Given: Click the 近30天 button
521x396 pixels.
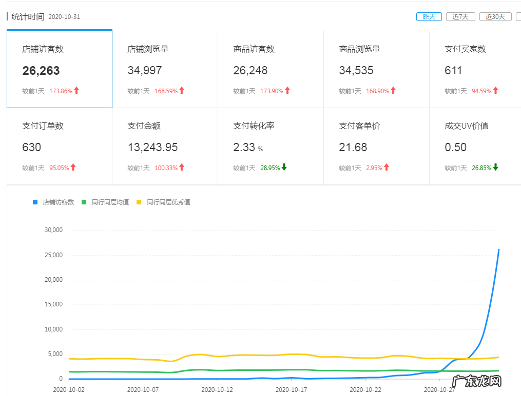Looking at the screenshot, I should click(x=494, y=16).
